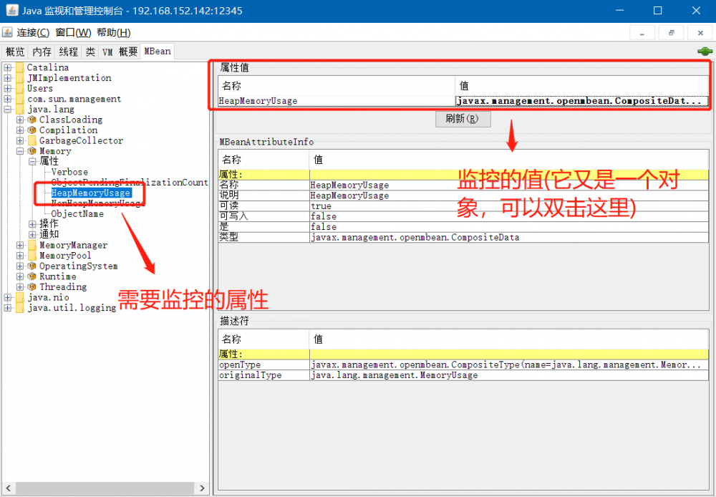Click the folder icon beside com.sun.management
The image size is (716, 497).
20,98
